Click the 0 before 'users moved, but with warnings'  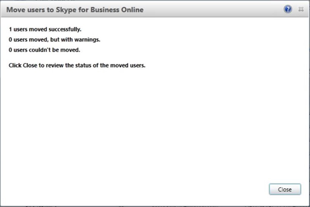click(10, 40)
